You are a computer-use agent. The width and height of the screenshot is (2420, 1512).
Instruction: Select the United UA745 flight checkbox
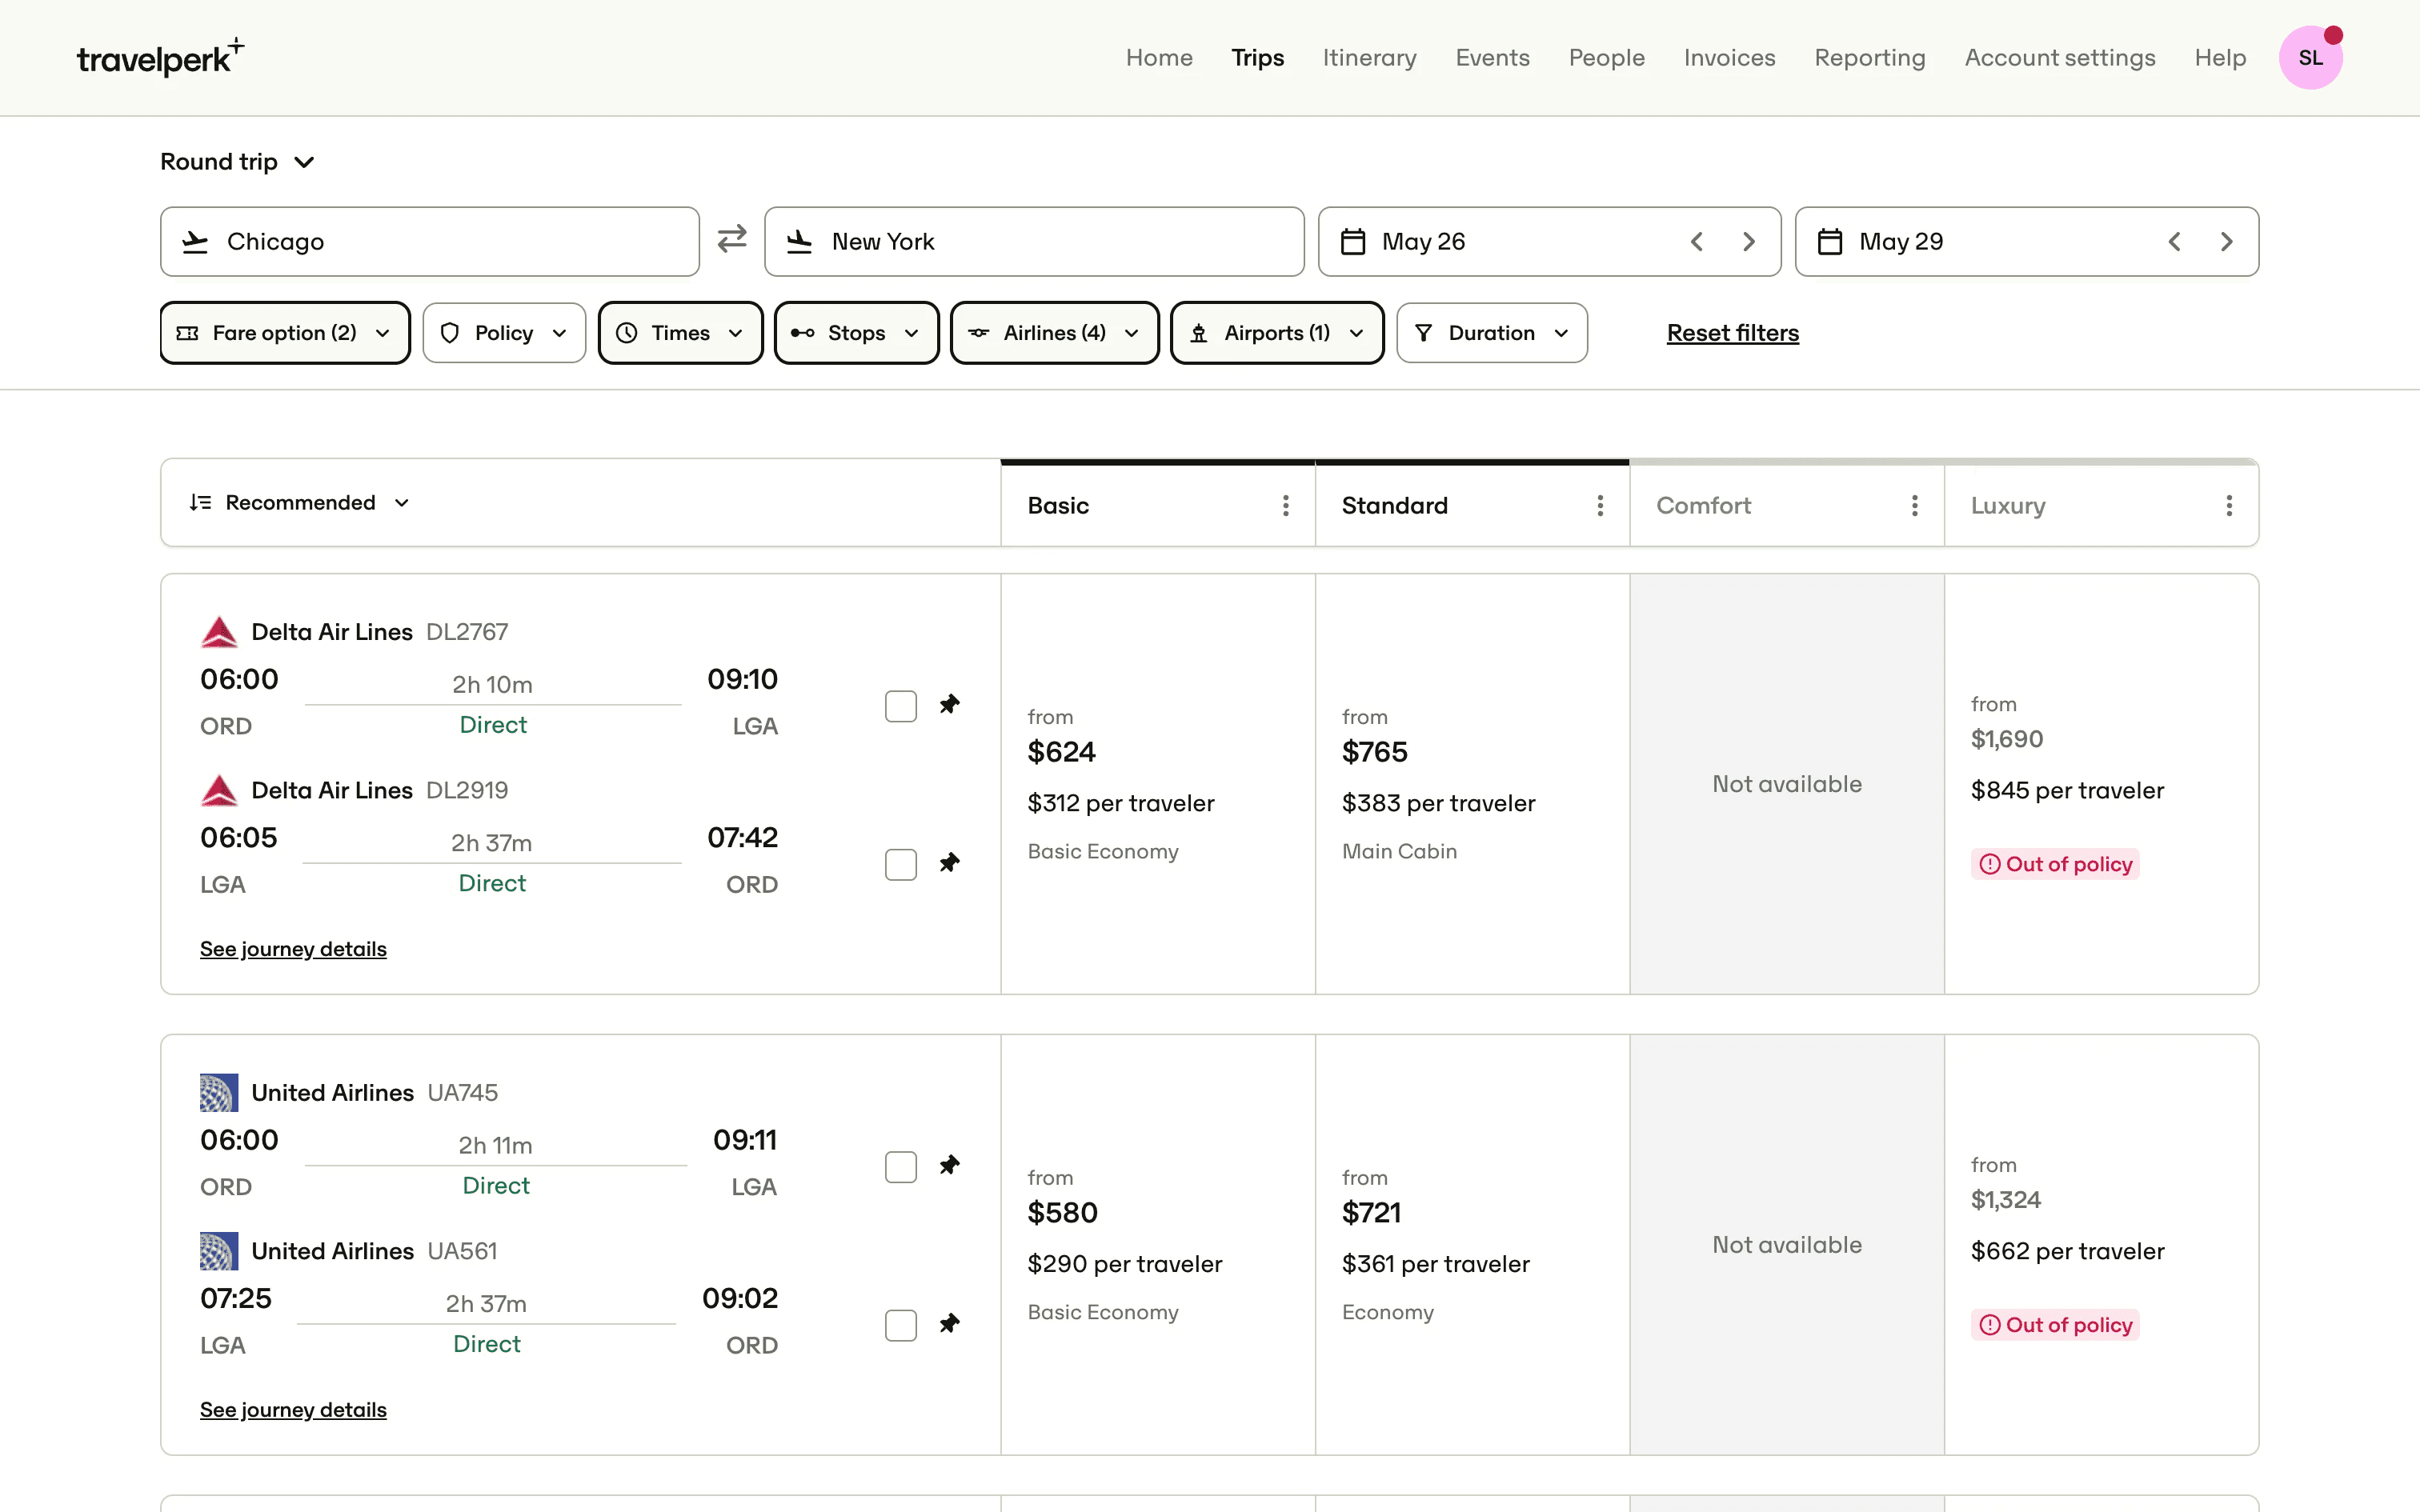[x=901, y=1167]
